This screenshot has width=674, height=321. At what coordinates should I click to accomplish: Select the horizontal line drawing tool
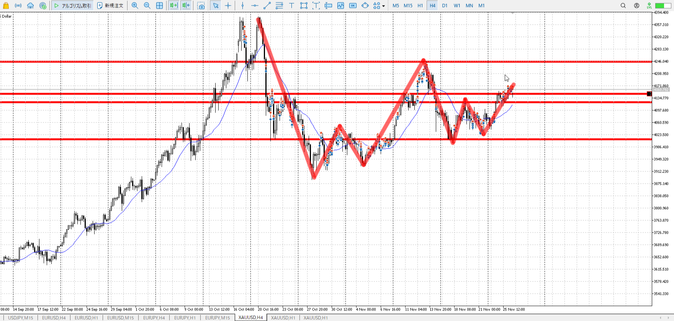pyautogui.click(x=255, y=5)
